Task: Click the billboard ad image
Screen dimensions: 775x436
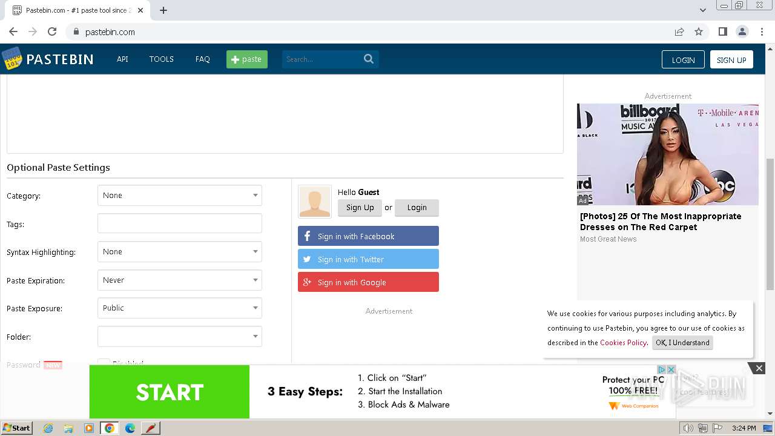Action: 668,154
